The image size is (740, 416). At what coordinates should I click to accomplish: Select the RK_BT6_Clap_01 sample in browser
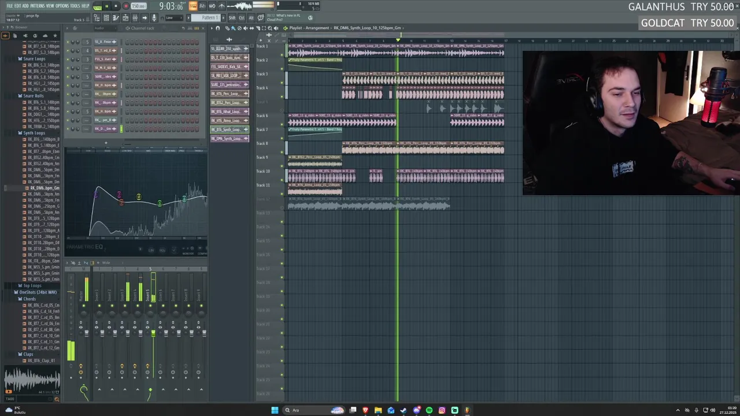coord(42,361)
